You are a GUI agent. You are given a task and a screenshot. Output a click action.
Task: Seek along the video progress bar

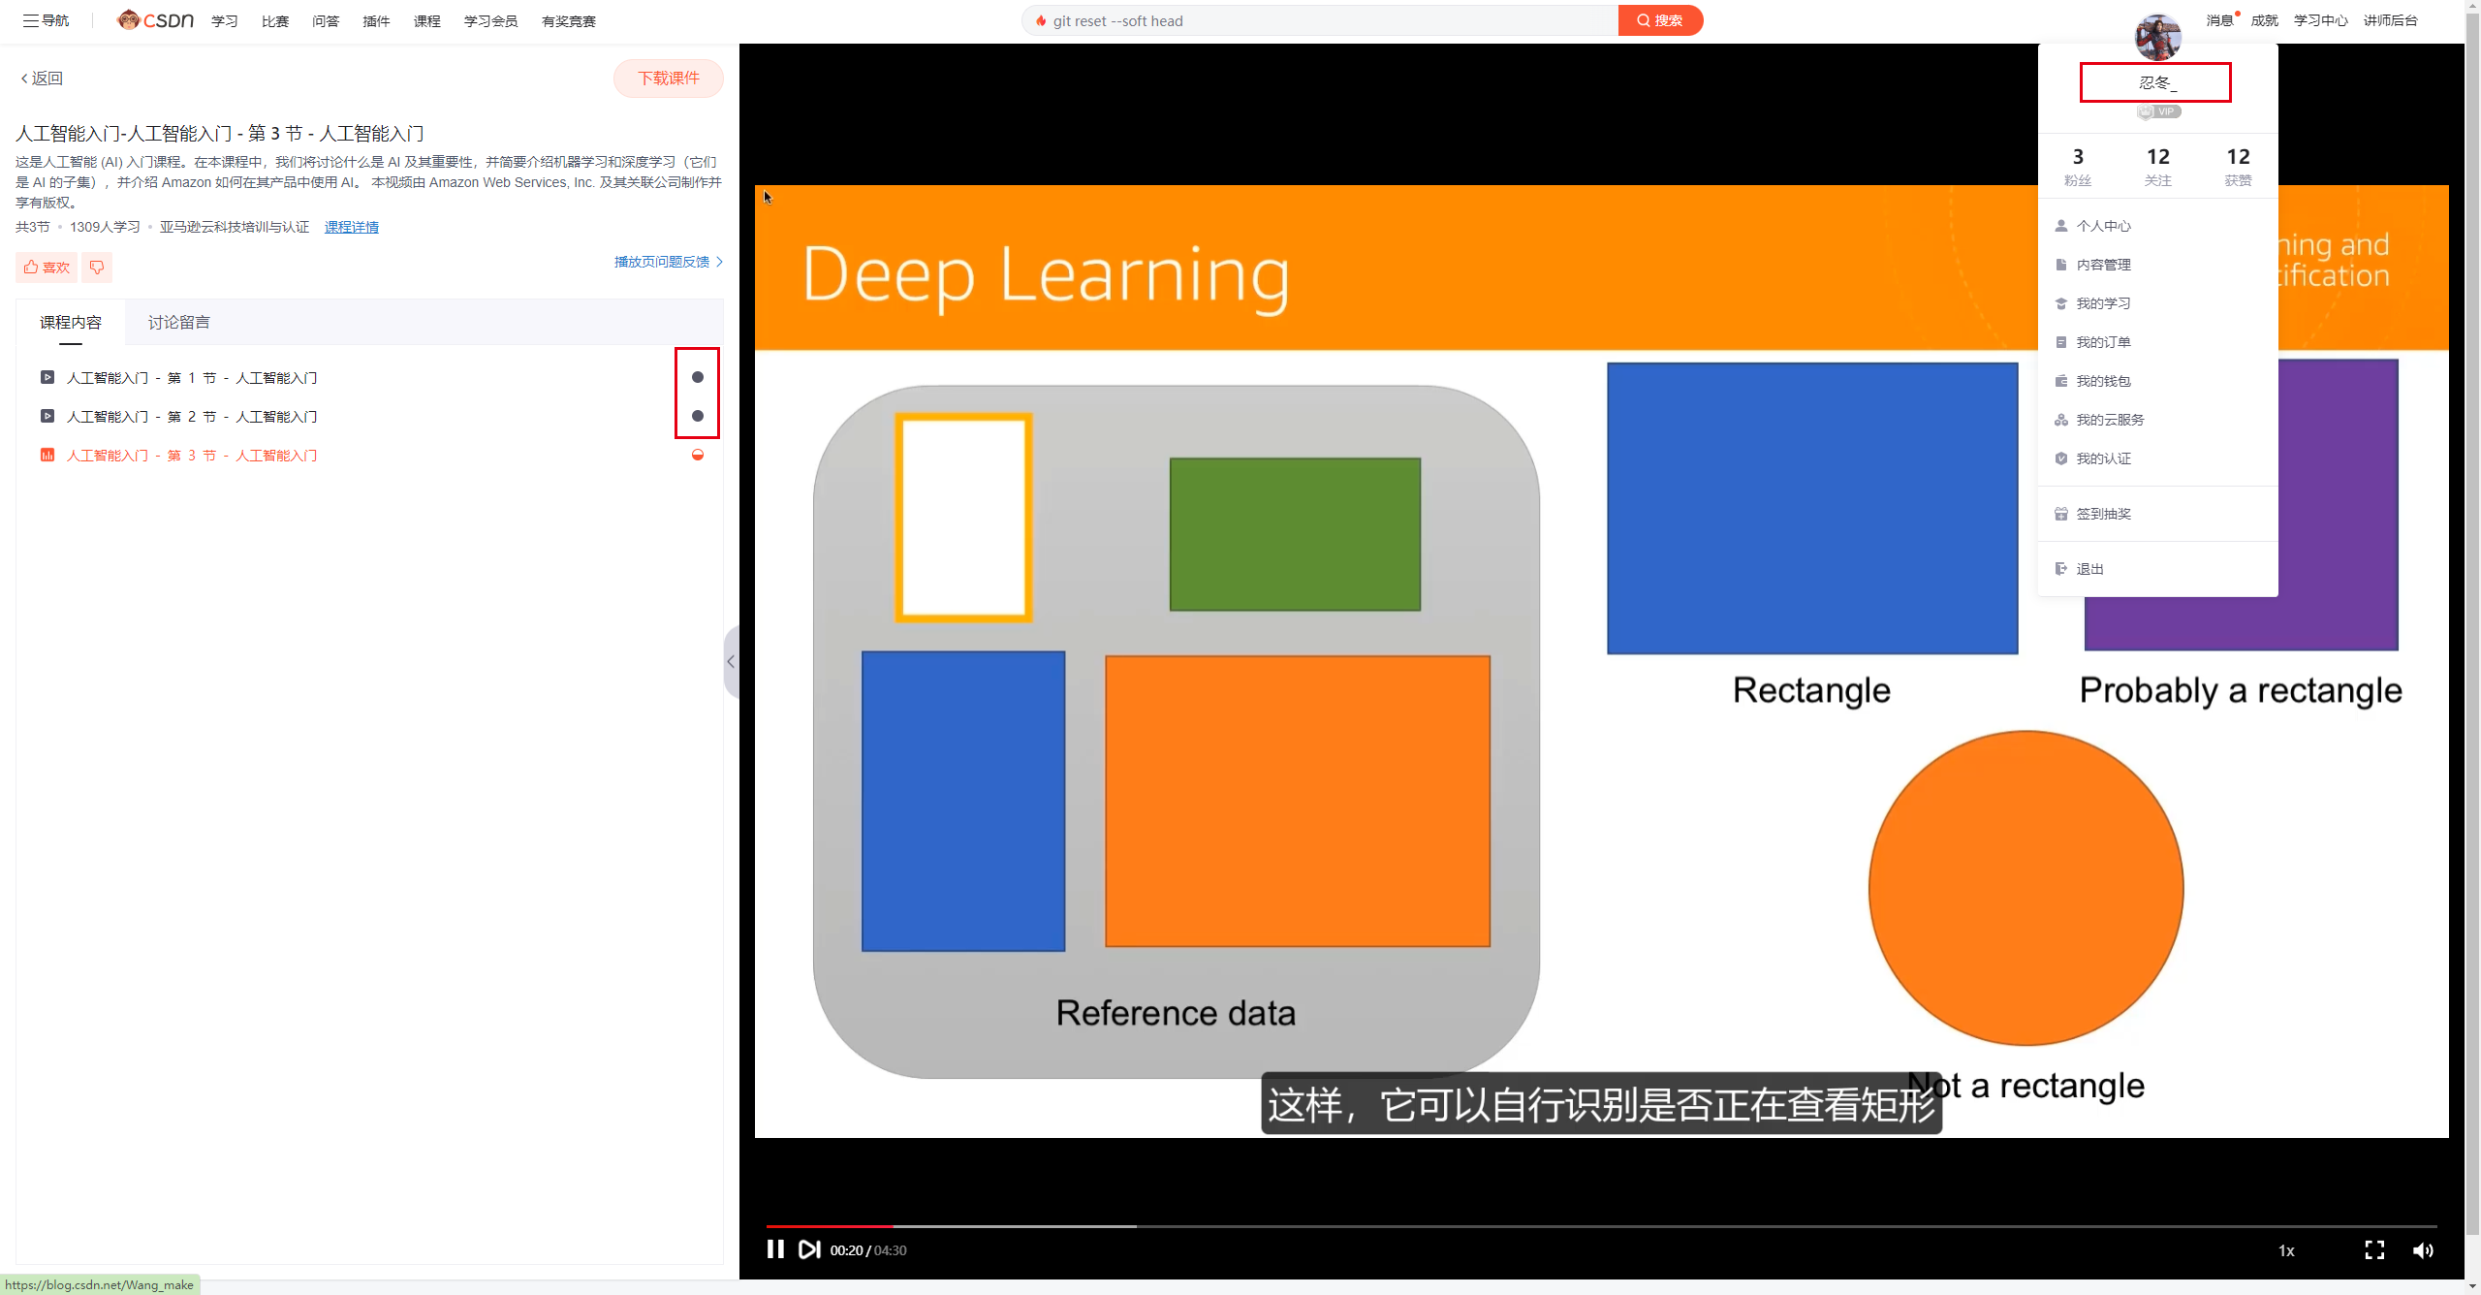click(1454, 1226)
